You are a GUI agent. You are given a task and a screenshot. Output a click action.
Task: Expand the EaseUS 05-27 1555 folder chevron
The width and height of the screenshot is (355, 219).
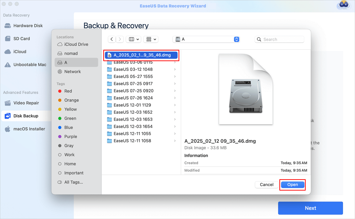point(175,76)
